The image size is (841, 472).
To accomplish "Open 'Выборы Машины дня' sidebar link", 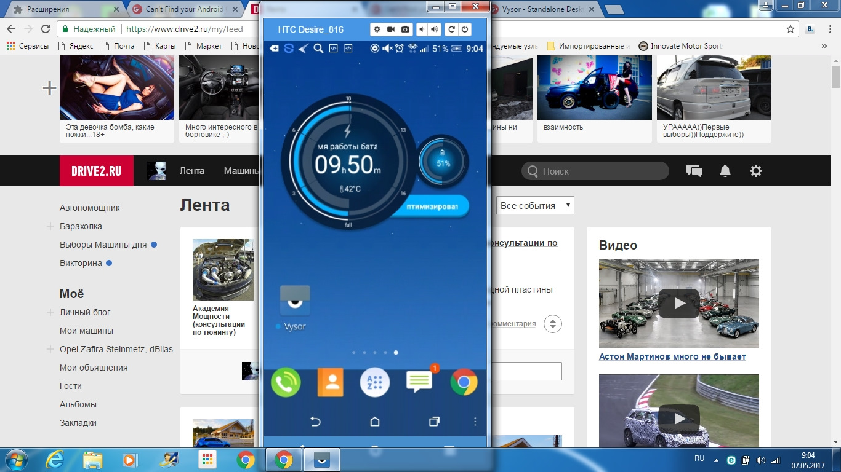I will click(x=103, y=245).
